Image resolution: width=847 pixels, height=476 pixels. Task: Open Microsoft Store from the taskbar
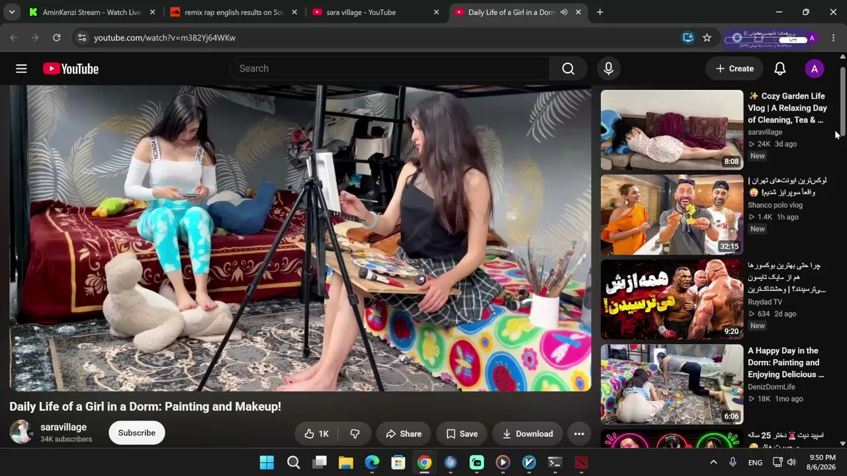(x=398, y=463)
